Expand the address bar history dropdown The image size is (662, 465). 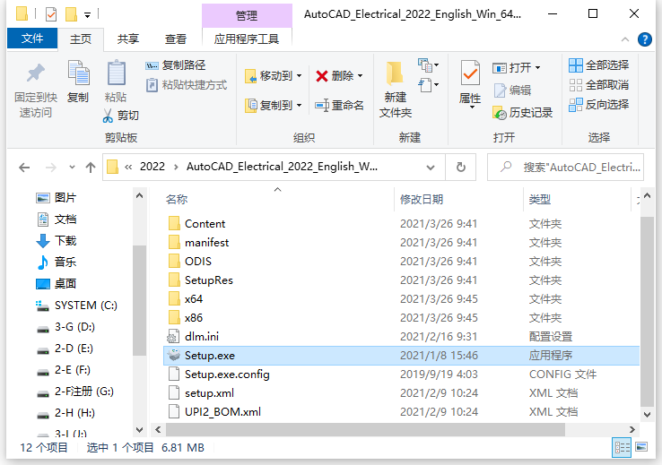coord(431,168)
